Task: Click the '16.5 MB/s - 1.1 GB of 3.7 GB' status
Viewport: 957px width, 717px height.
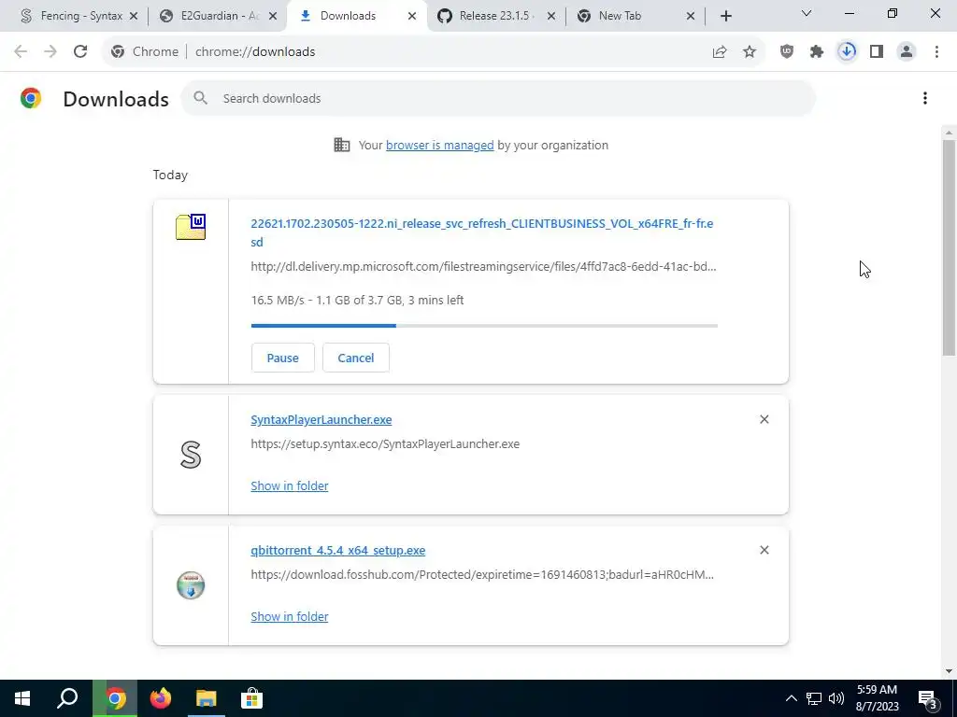Action: pyautogui.click(x=357, y=300)
